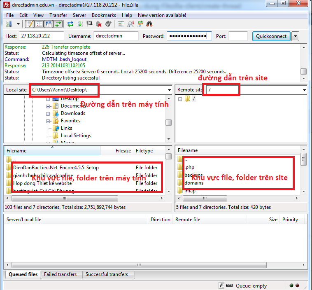312x290 pixels.
Task: Expand the remote root folder node
Action: coord(180,99)
